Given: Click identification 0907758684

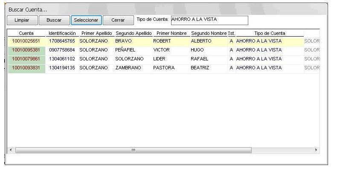Looking at the screenshot, I should (x=62, y=50).
